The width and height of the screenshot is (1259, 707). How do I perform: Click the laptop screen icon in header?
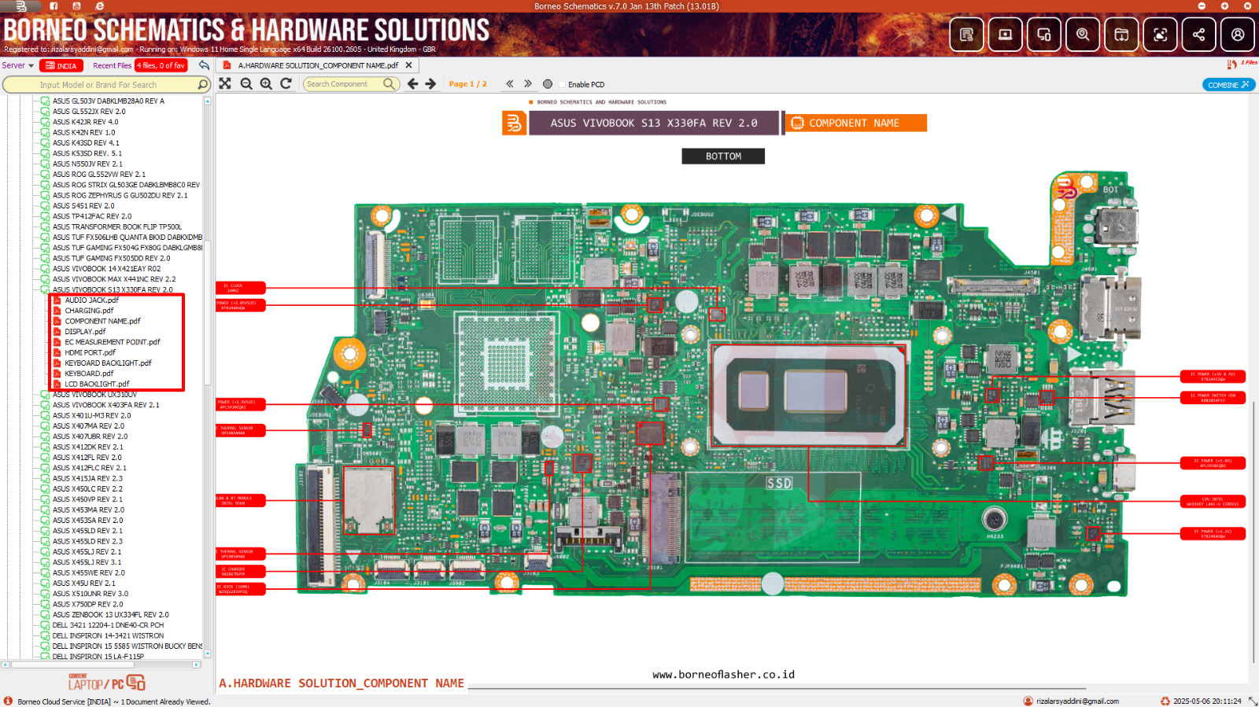pyautogui.click(x=1005, y=35)
